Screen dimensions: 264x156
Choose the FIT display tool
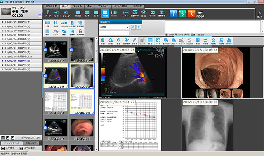coord(158,41)
